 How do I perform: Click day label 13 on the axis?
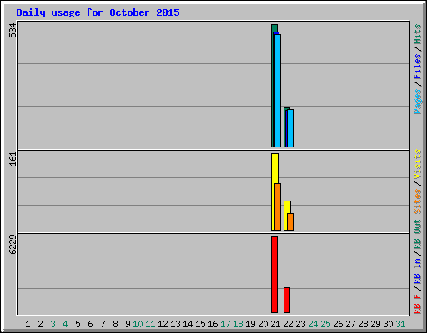175,324
